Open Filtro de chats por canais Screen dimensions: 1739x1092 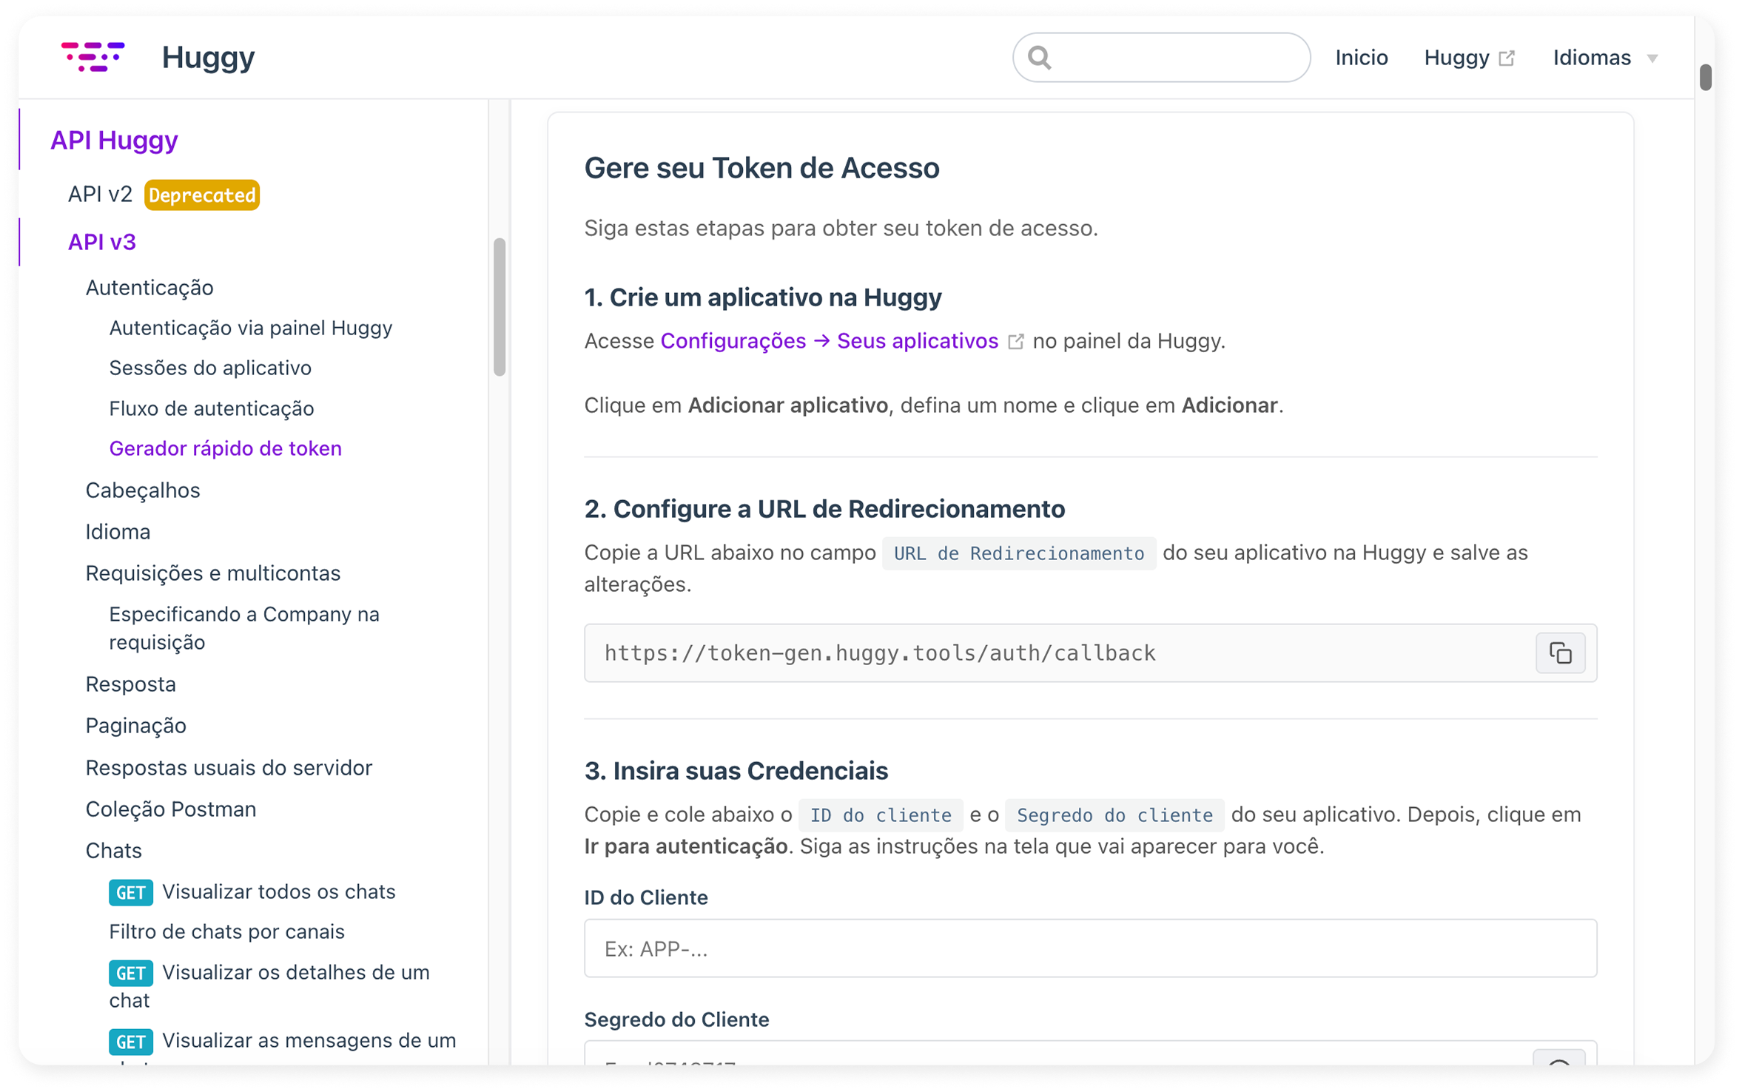click(227, 931)
